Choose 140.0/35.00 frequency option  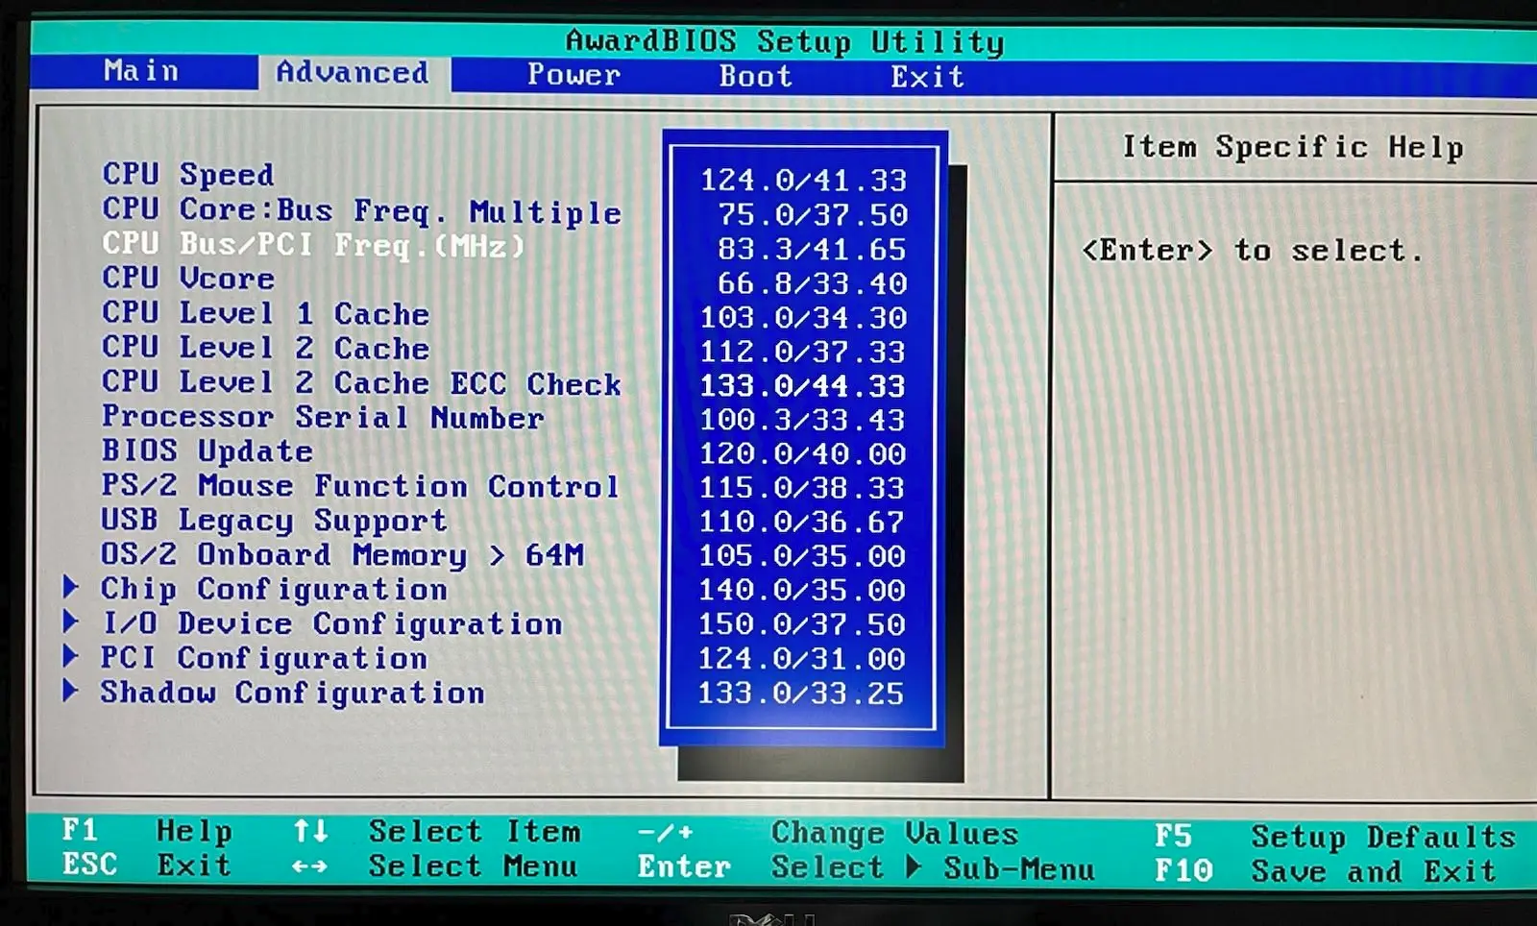click(802, 590)
